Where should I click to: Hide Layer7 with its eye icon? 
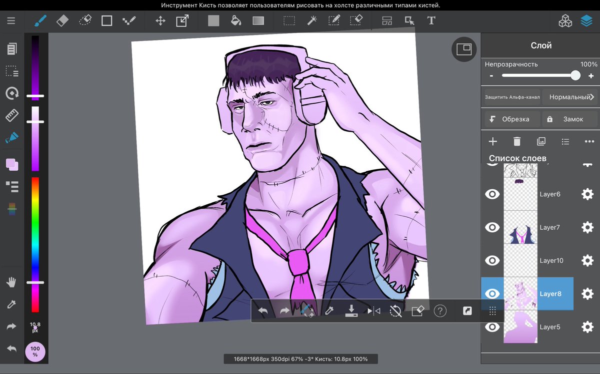point(492,227)
